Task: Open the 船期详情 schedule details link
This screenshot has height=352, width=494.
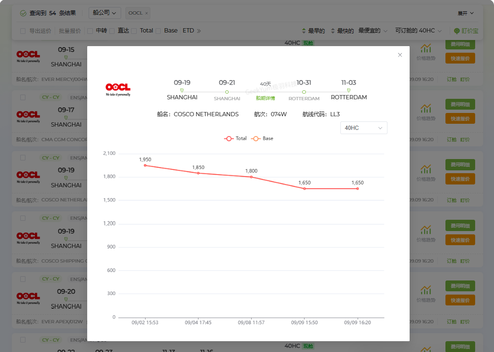Action: click(265, 98)
